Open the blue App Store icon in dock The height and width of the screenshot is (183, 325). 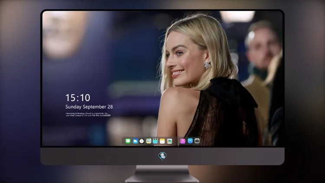(190, 141)
